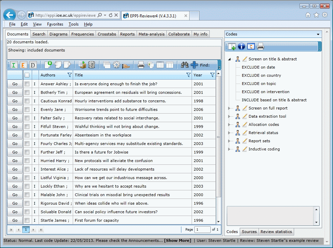Collapse Screen on title & abstract node
Screen dimensions: 333x248
[230, 59]
